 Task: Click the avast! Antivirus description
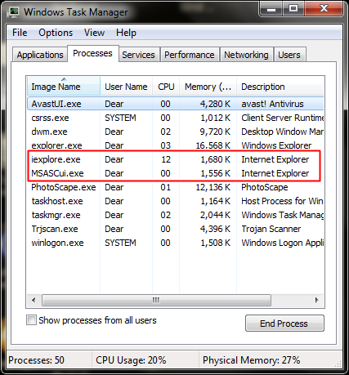click(272, 104)
